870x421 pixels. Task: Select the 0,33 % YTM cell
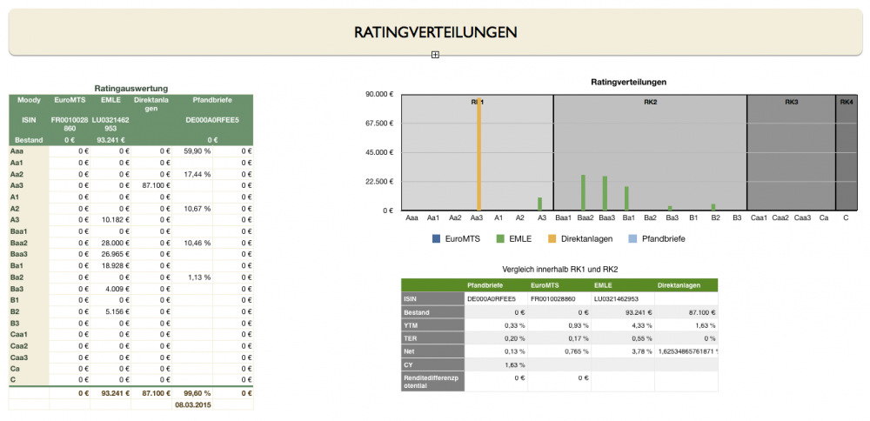click(496, 325)
